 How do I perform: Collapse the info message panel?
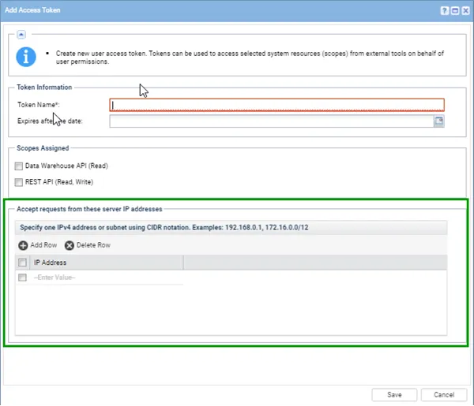tap(21, 35)
